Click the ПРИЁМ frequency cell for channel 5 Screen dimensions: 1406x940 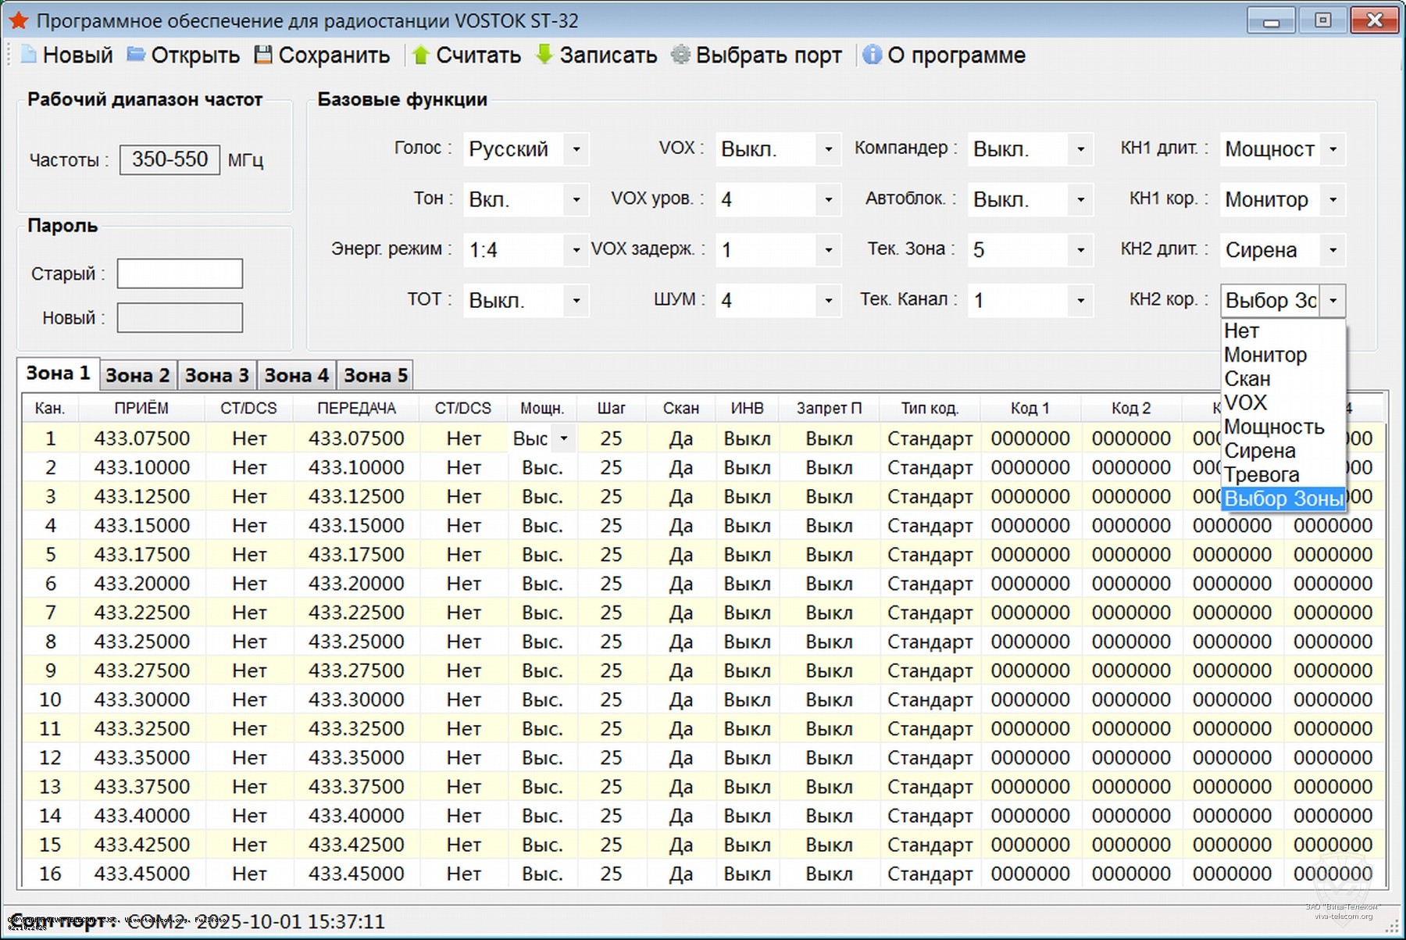[141, 555]
